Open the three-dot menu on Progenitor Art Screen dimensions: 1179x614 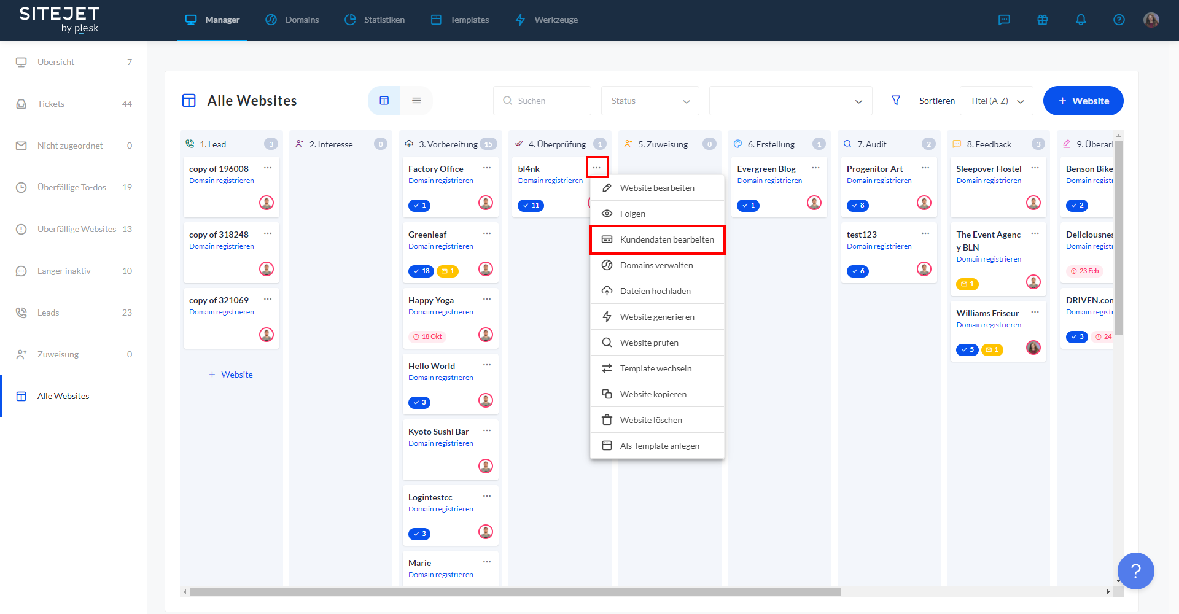[925, 168]
